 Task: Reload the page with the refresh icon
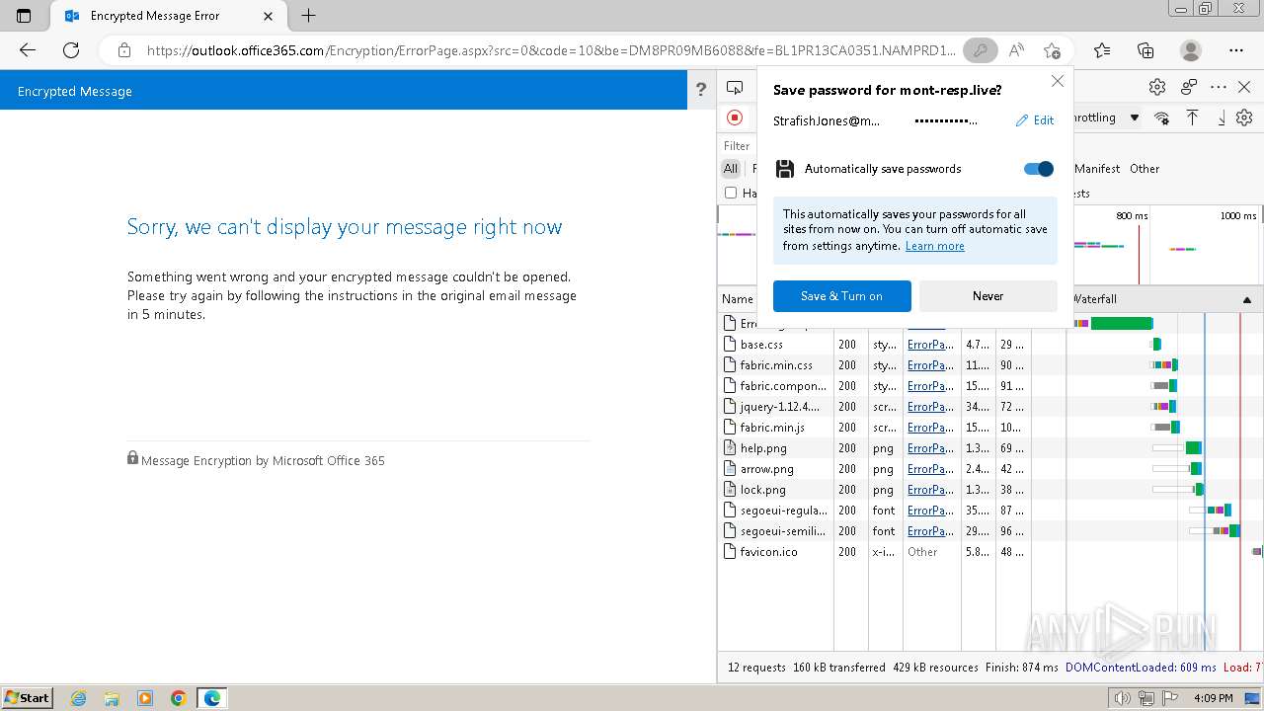[x=71, y=50]
